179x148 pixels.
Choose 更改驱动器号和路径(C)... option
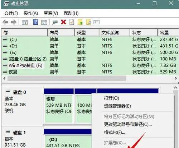[x=128, y=124]
